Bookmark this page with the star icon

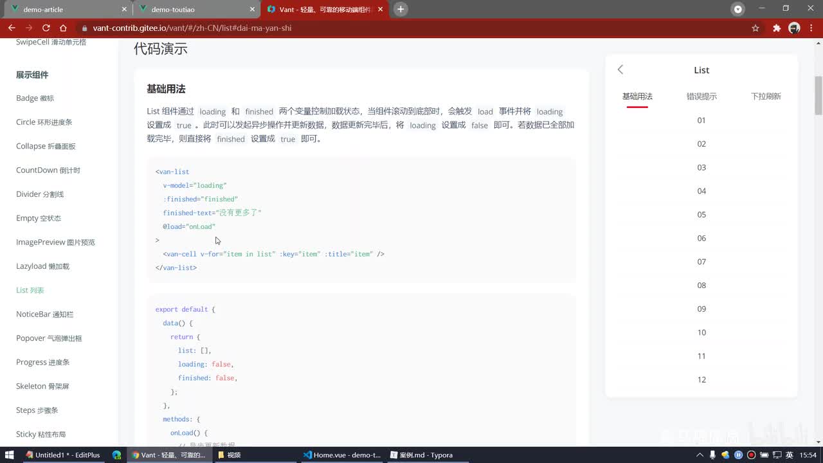point(755,28)
